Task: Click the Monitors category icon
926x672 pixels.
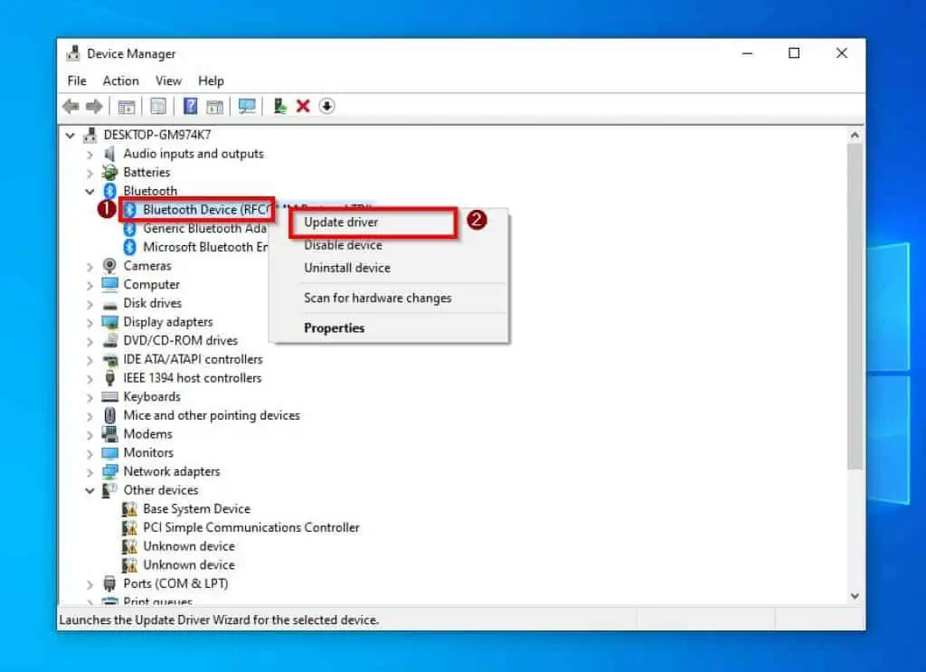Action: click(109, 453)
